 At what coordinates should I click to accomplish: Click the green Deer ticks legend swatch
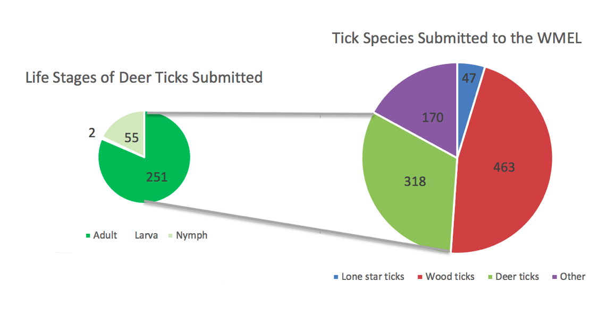coord(490,277)
